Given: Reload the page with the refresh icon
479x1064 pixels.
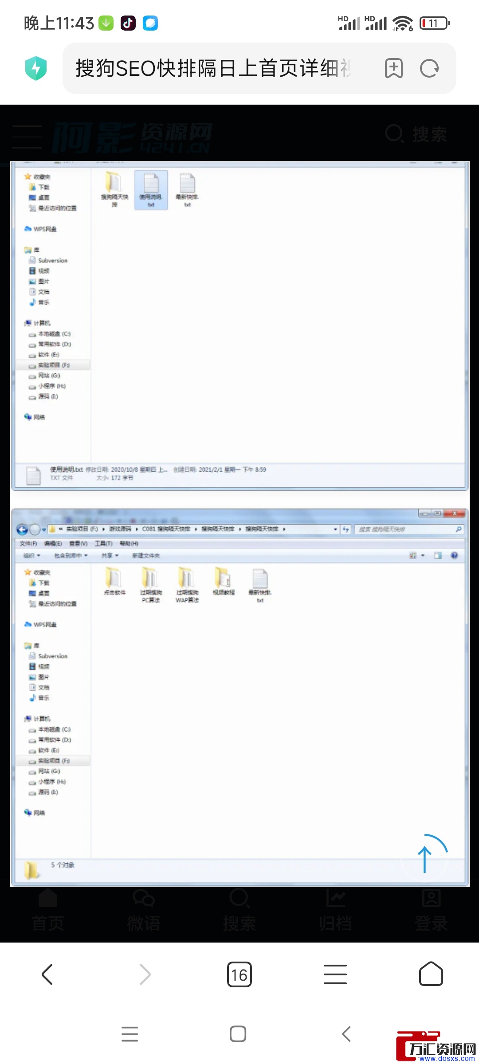Looking at the screenshot, I should [429, 68].
